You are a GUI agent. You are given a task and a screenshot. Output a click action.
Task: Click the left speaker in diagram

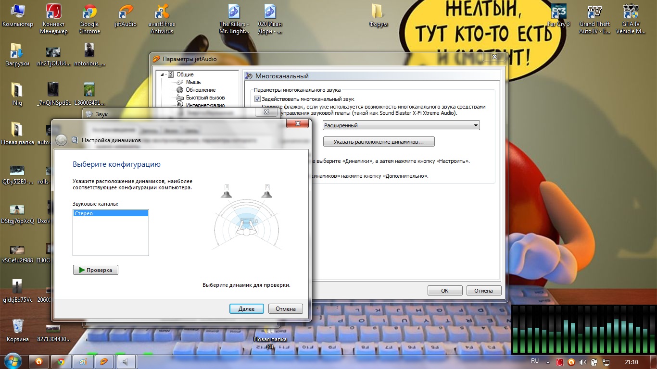tap(227, 192)
